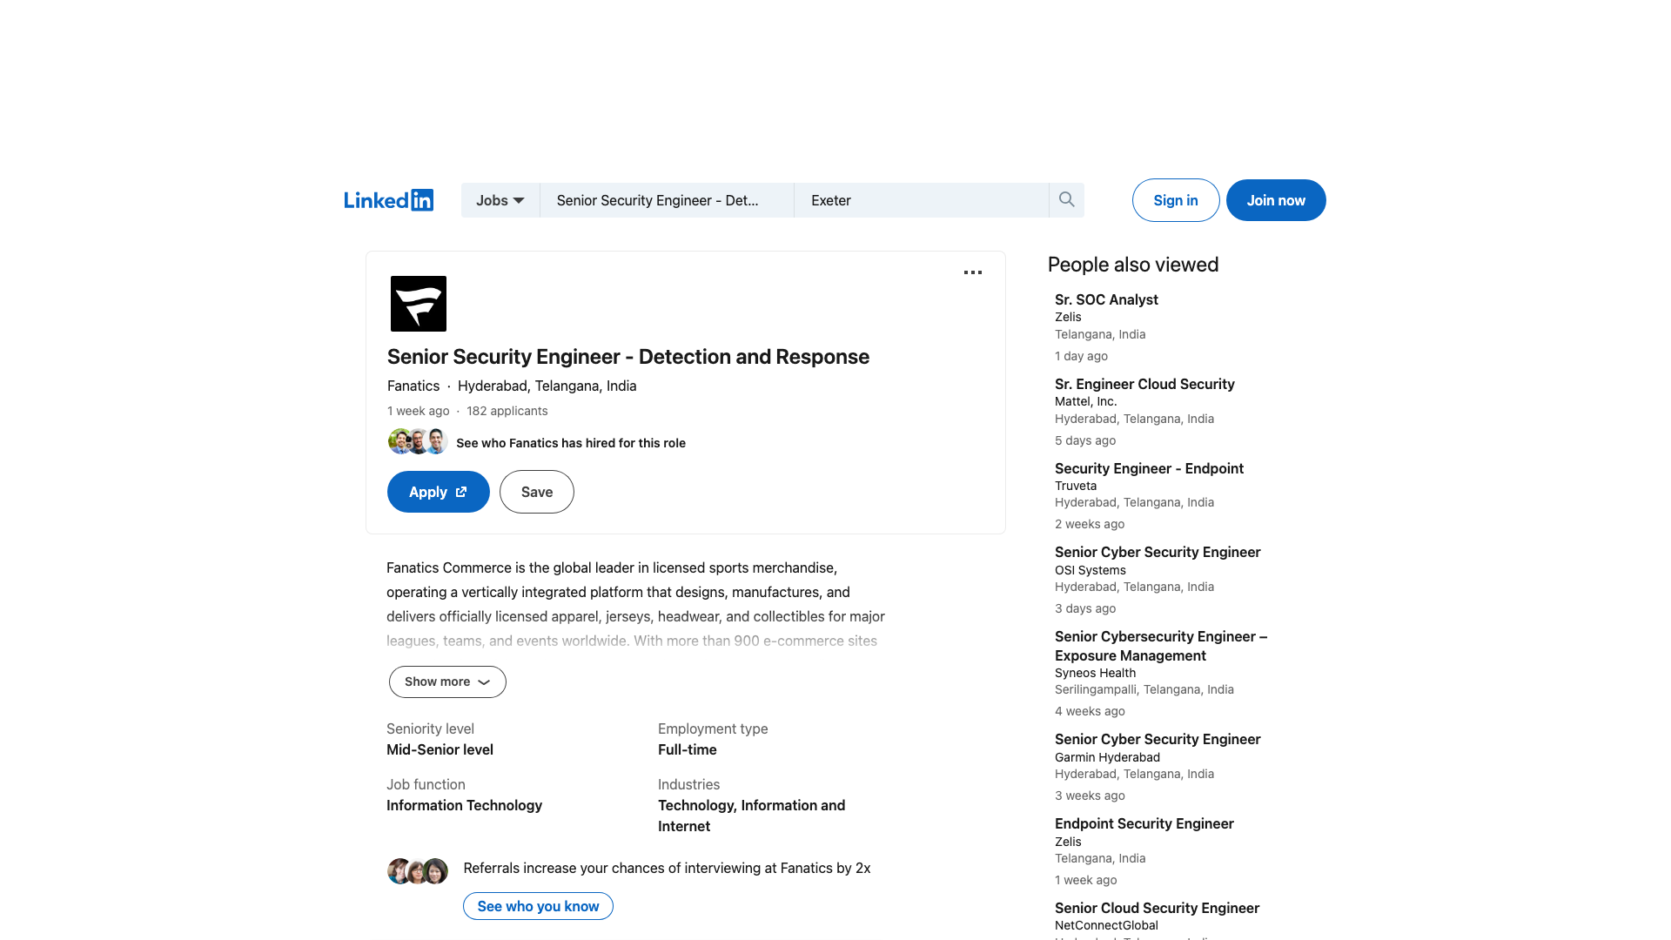
Task: Open Senior Cybersecurity Engineer Exposure Management job
Action: coord(1161,646)
